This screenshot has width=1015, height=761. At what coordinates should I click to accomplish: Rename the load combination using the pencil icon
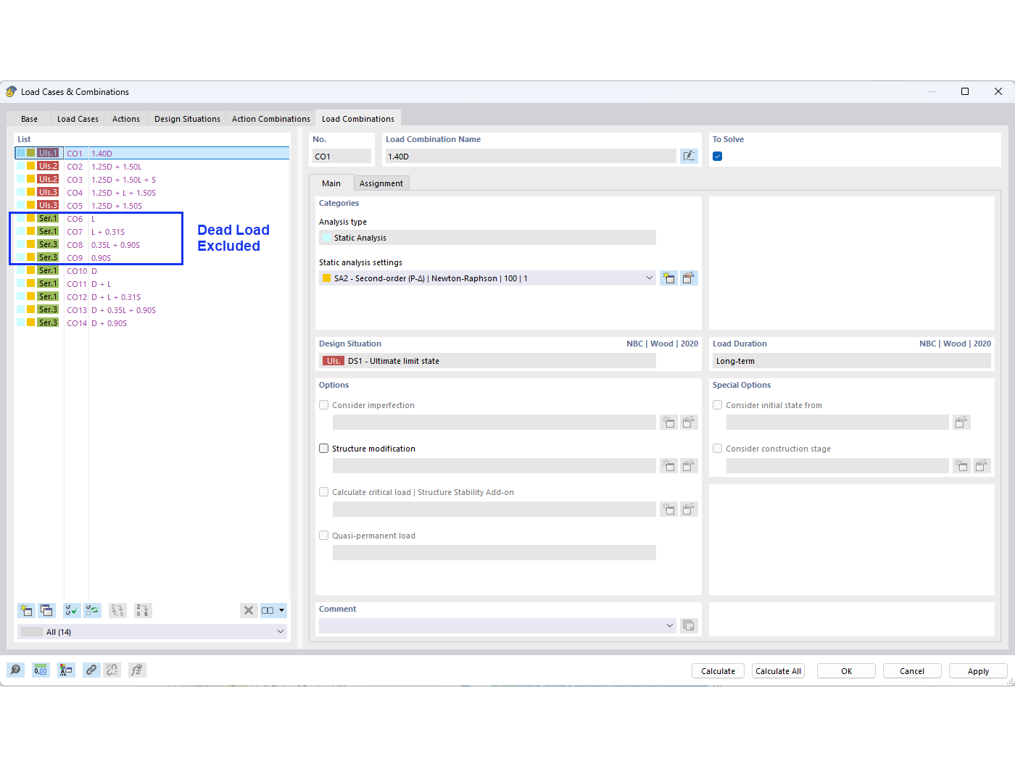pos(689,155)
